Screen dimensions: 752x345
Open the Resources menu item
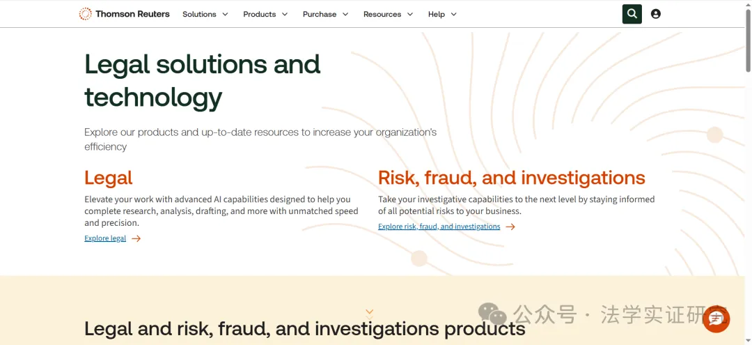[382, 15]
